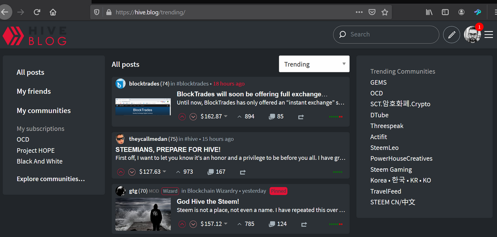Bookmark this page with star icon
The width and height of the screenshot is (497, 237).
click(384, 12)
